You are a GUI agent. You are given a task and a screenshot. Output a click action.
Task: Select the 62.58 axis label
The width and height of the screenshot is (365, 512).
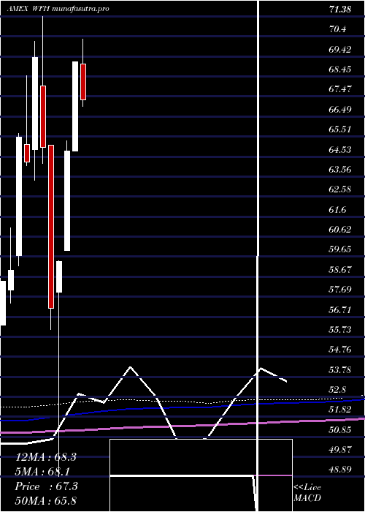point(340,189)
